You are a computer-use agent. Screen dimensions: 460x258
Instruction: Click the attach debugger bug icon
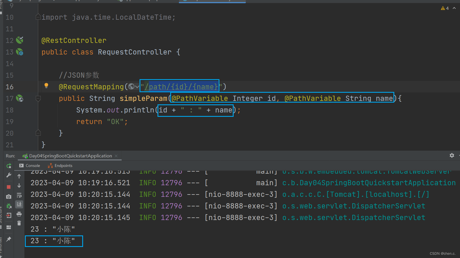coord(9,206)
